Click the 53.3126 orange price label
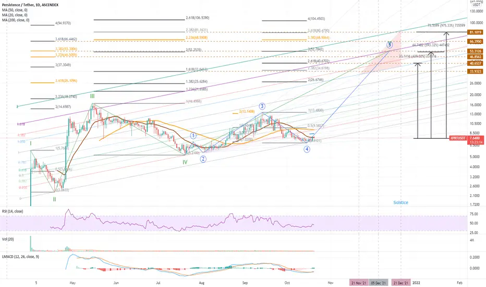Viewport: 486px width, 287px height. click(x=476, y=51)
